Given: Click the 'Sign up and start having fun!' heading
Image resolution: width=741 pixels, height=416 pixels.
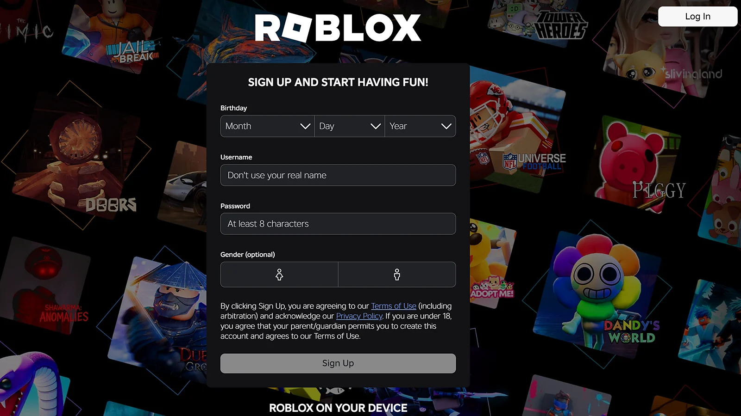Looking at the screenshot, I should (x=338, y=82).
